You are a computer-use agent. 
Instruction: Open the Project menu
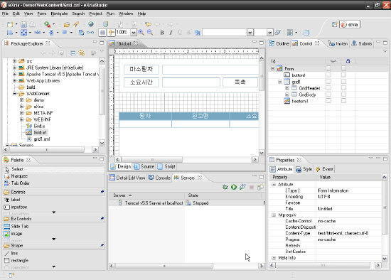coord(95,14)
